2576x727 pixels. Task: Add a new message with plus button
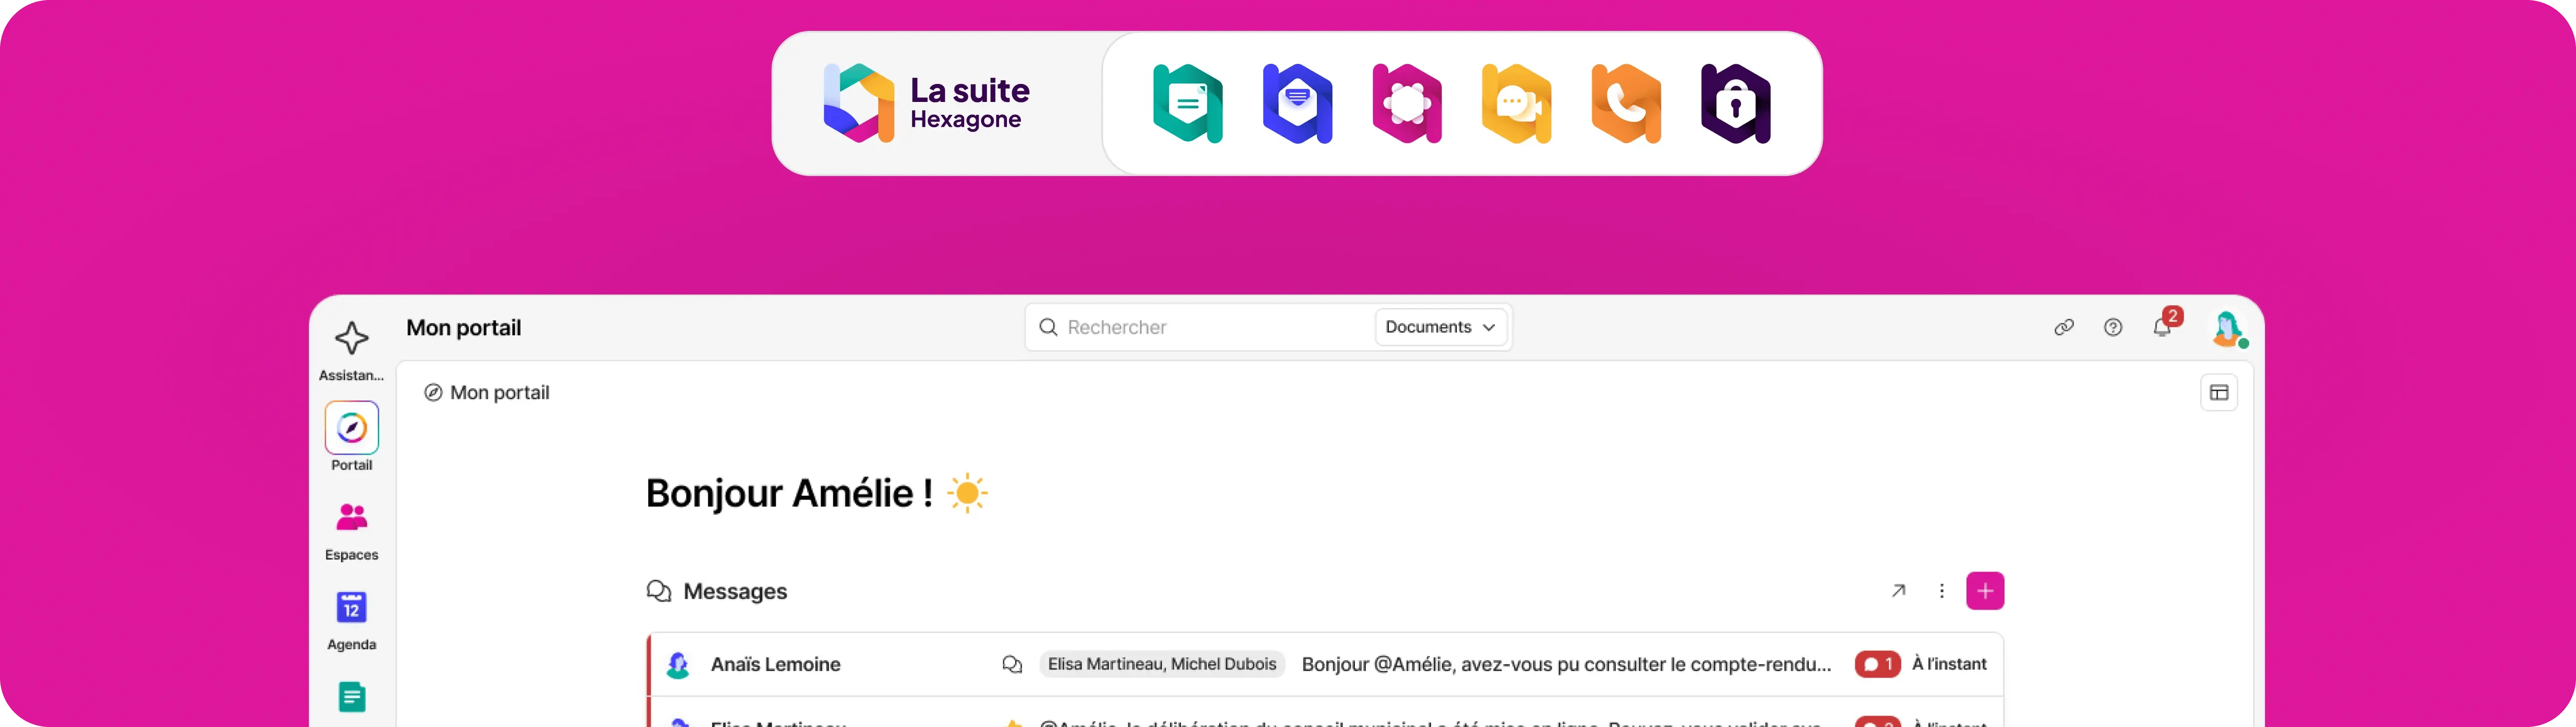[x=1985, y=591]
